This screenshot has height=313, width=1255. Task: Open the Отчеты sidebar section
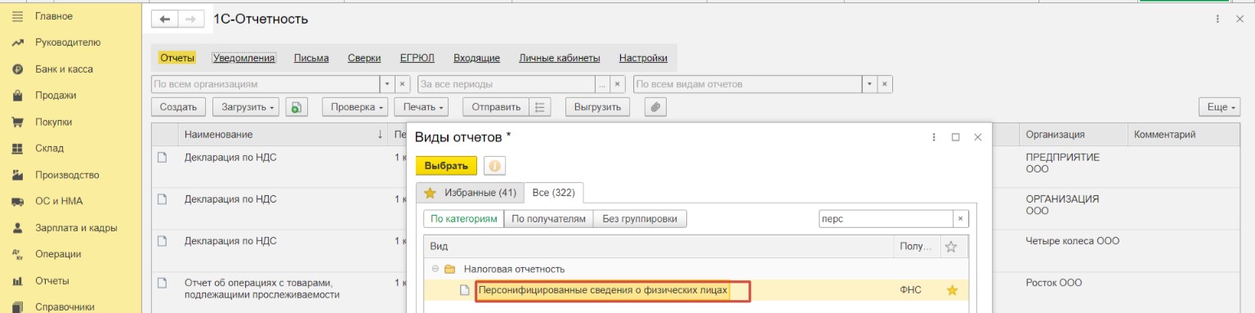coord(52,281)
